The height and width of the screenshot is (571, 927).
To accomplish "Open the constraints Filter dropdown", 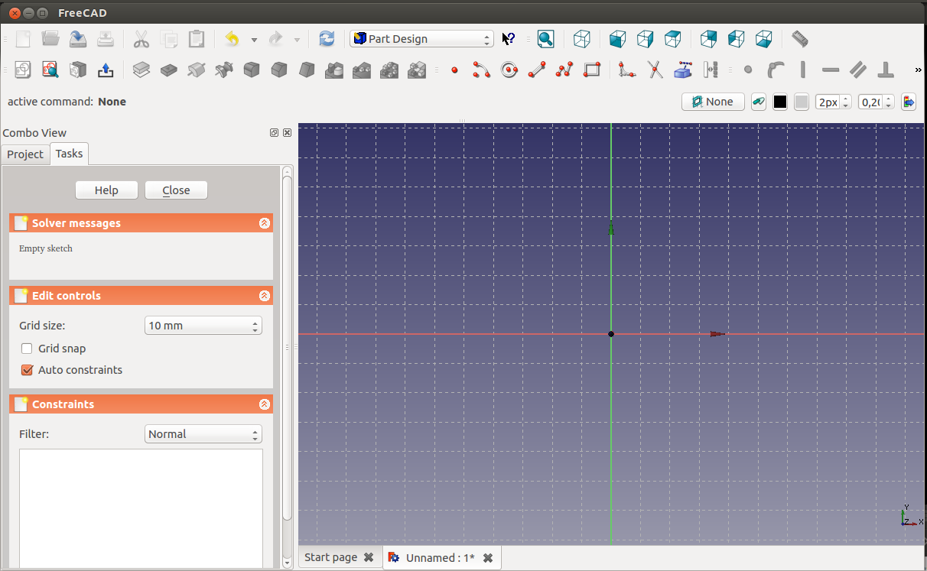I will point(203,434).
